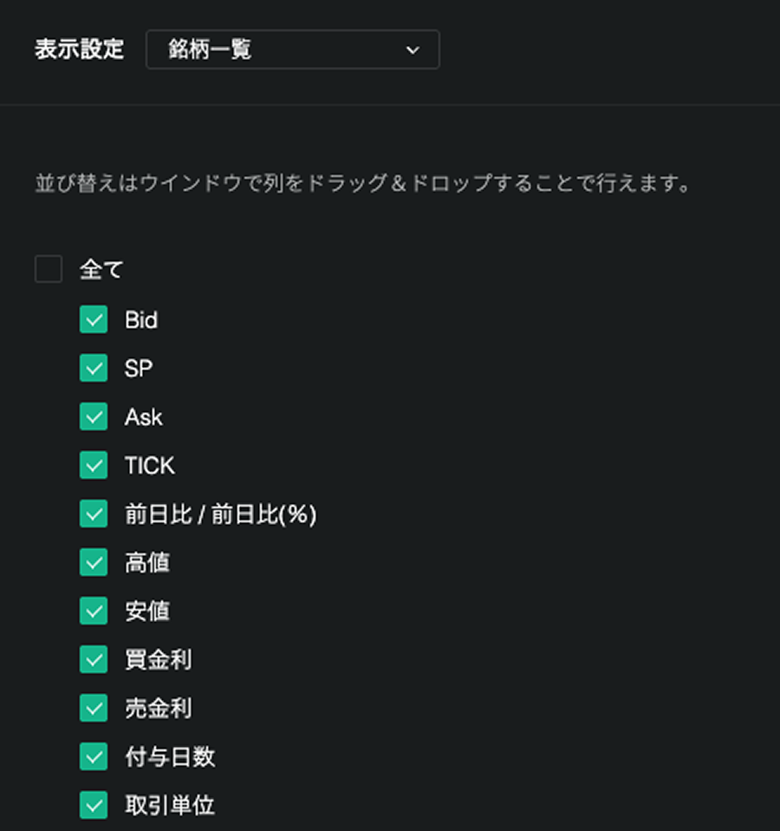The image size is (780, 831).
Task: Open the 銘柄一覧 display settings dropdown
Action: pyautogui.click(x=292, y=50)
